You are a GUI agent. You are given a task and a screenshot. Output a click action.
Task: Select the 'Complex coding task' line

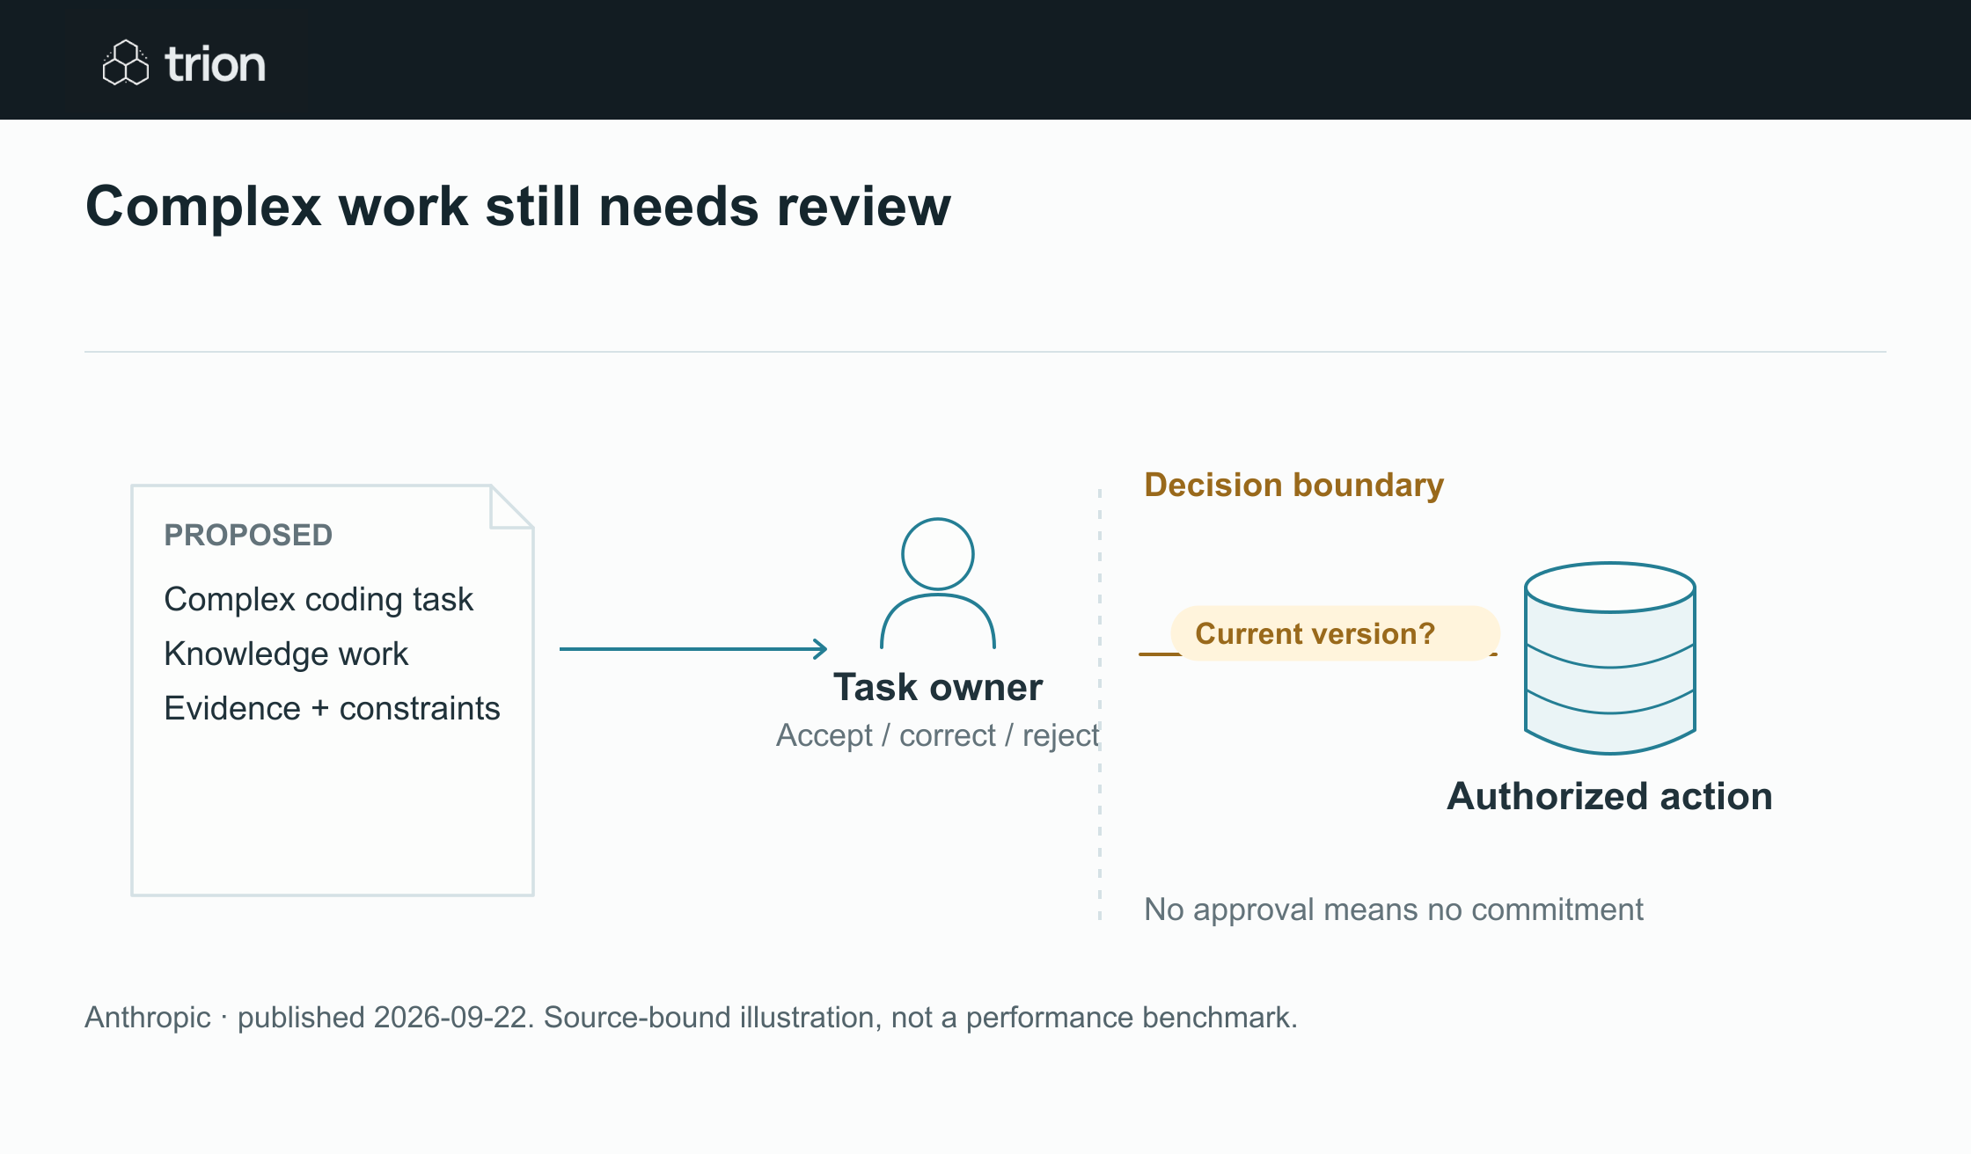[x=319, y=599]
